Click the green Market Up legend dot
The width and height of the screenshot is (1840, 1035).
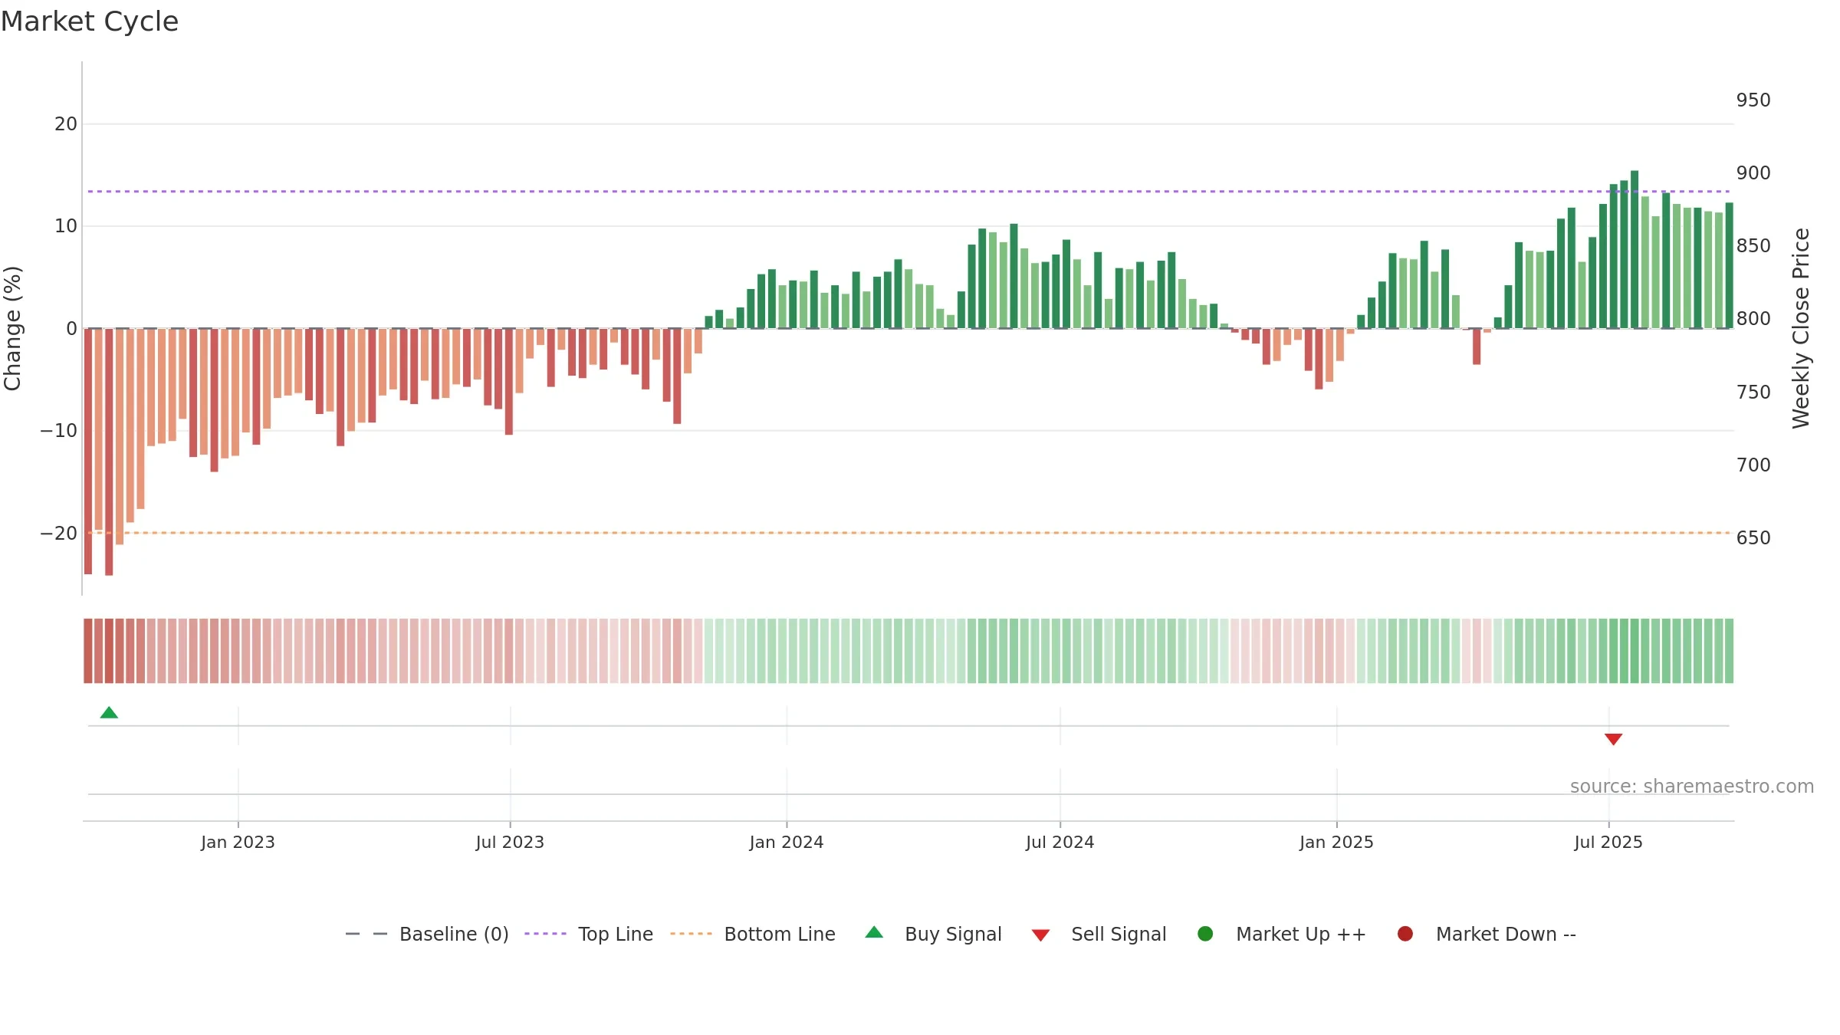point(1205,934)
